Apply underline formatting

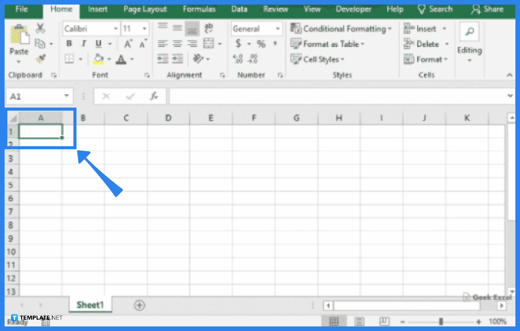click(x=98, y=44)
